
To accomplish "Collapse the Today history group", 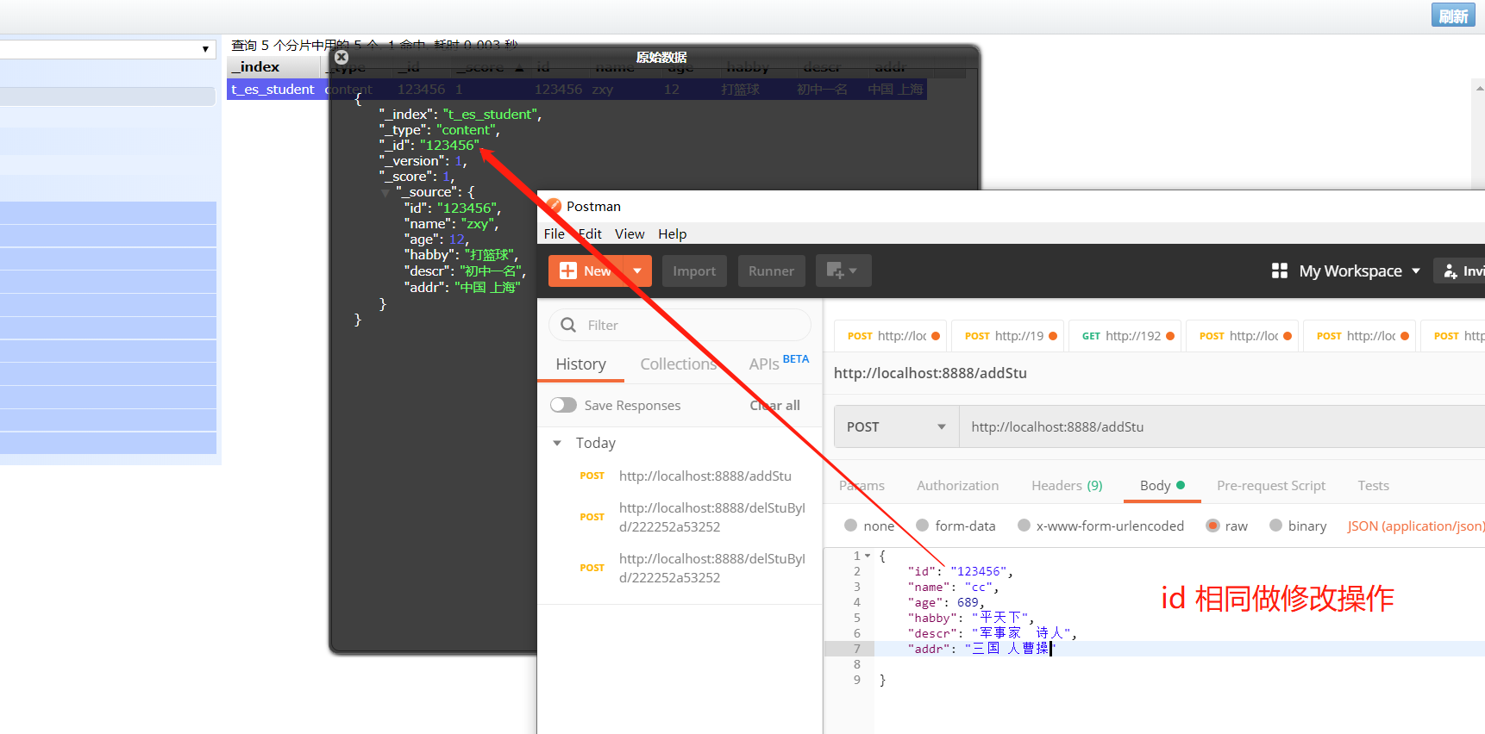I will pyautogui.click(x=557, y=443).
